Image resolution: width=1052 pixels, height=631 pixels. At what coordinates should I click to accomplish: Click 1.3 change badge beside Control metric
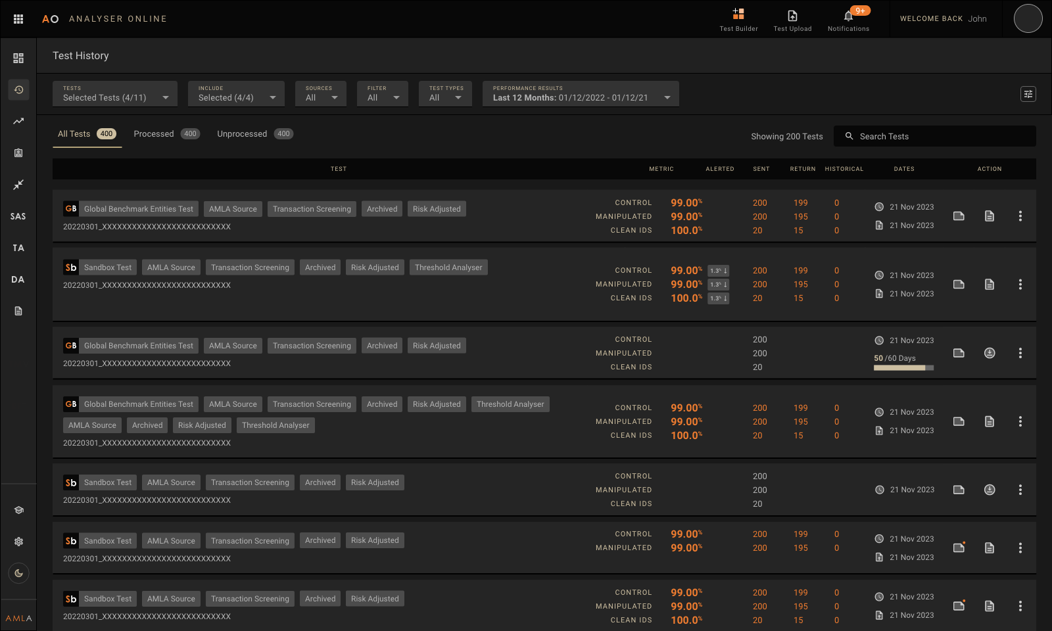pos(718,271)
